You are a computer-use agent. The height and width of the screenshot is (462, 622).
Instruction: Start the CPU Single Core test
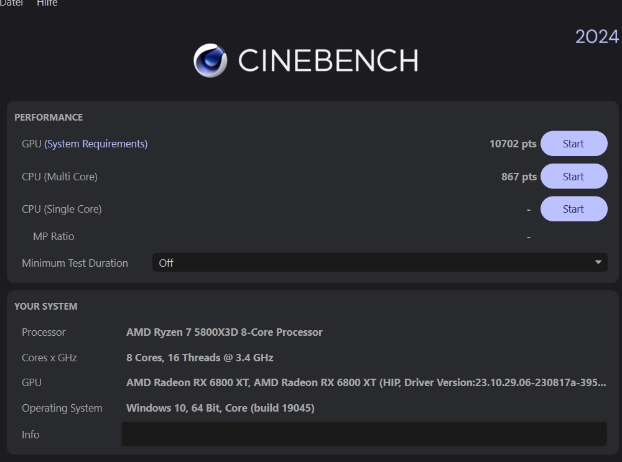(573, 209)
